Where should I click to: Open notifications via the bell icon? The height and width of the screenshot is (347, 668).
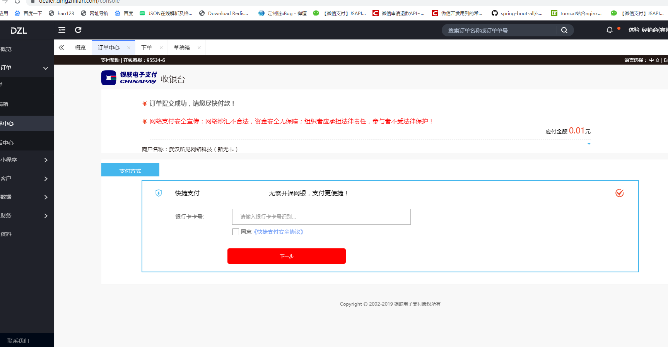click(610, 30)
